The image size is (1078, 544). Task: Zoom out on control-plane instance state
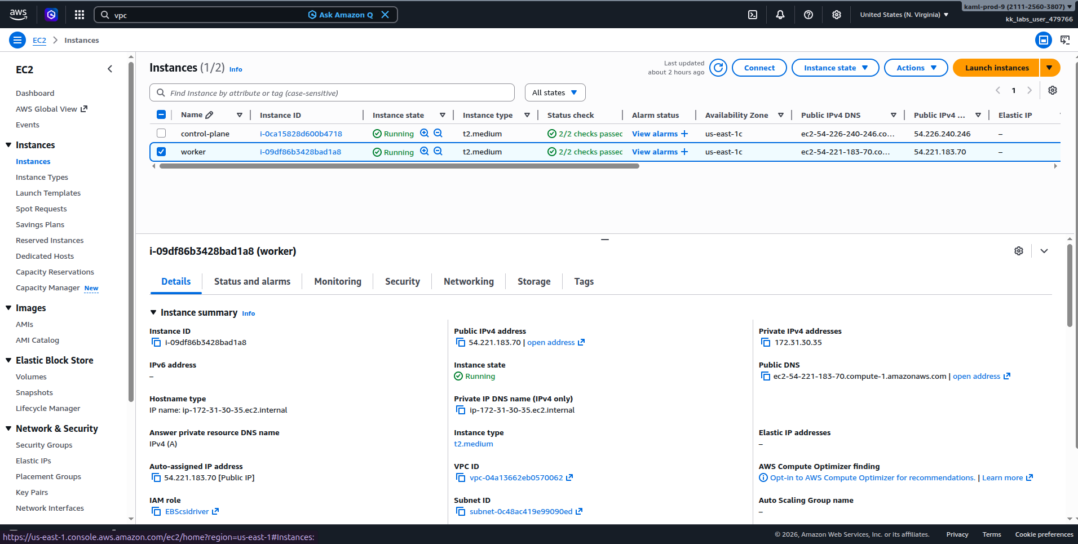click(x=438, y=134)
